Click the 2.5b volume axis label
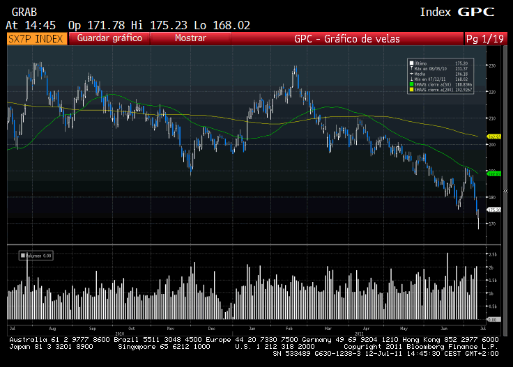 (493, 254)
